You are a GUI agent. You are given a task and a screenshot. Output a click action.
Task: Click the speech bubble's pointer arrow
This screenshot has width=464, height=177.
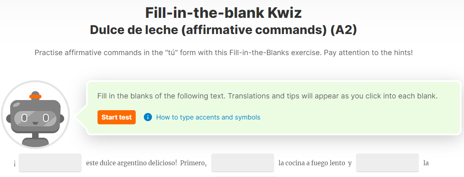[x=81, y=117]
